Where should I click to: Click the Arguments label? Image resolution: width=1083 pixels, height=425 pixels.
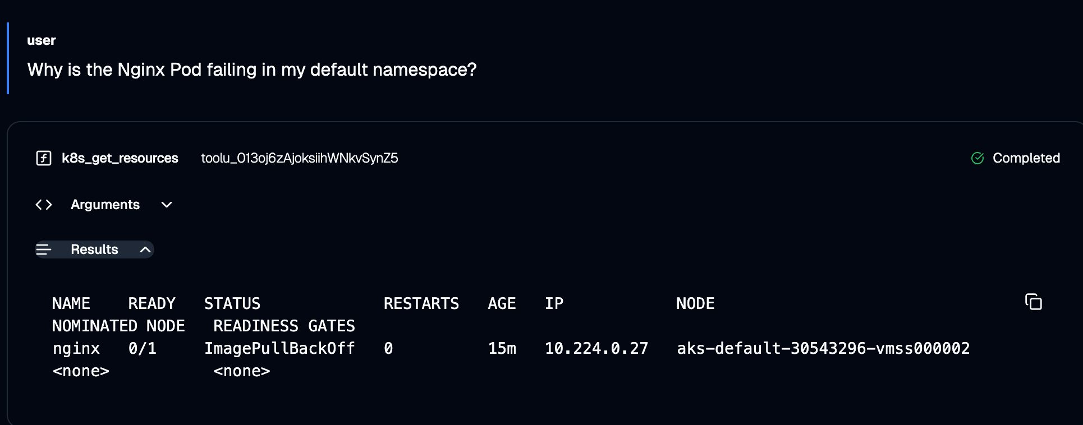(x=105, y=205)
